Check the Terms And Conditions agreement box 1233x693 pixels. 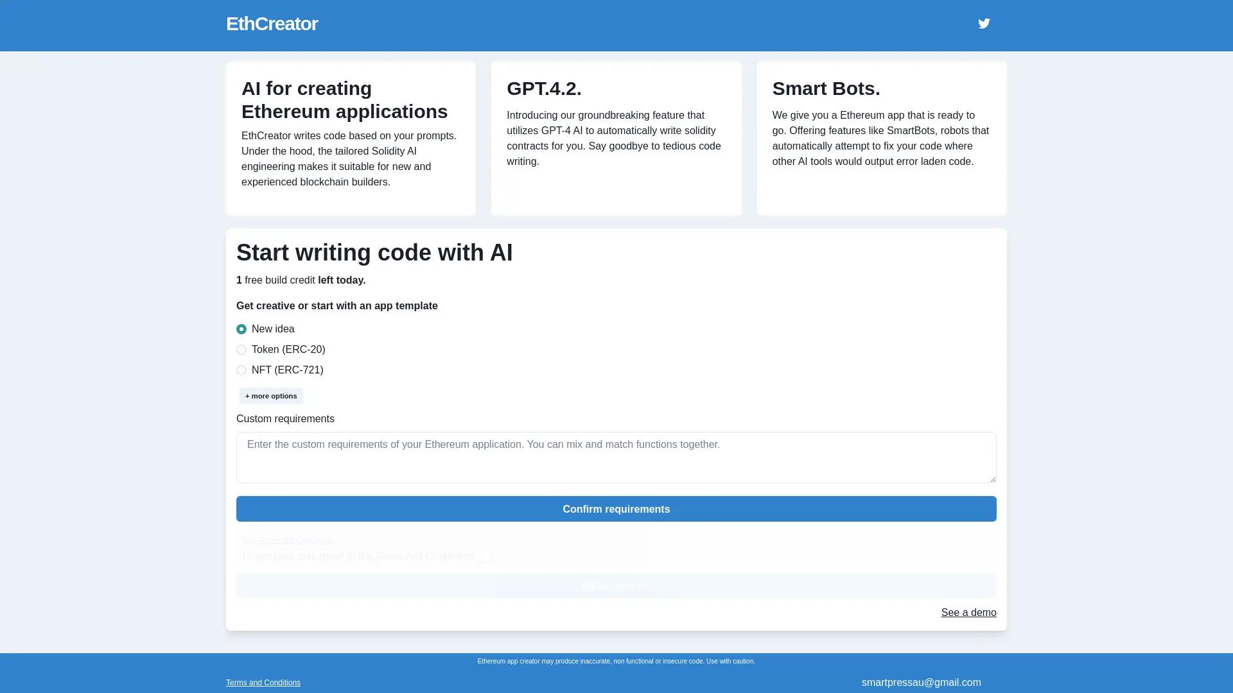click(x=486, y=557)
